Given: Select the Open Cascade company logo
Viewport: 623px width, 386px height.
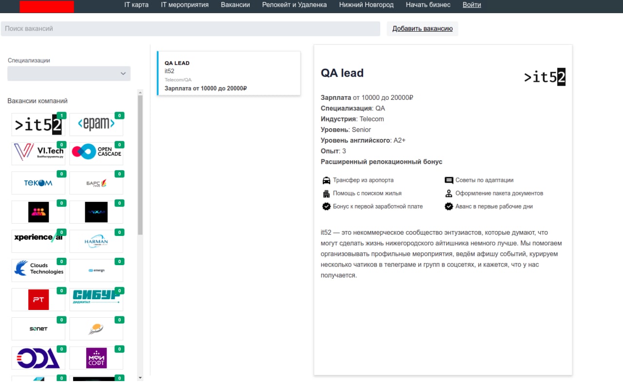Looking at the screenshot, I should (96, 154).
